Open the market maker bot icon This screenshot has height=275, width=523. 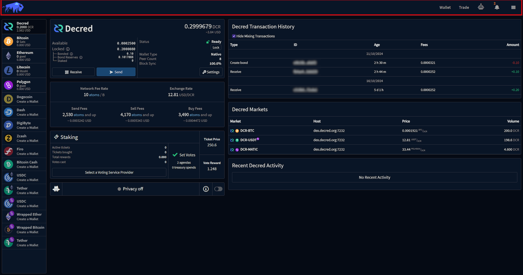click(481, 7)
